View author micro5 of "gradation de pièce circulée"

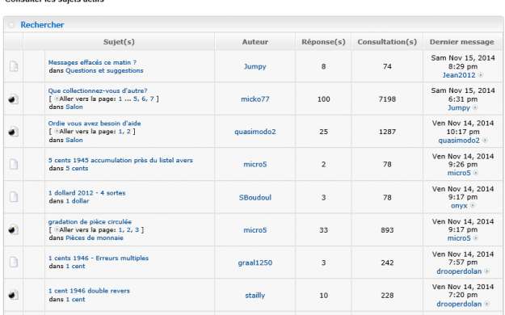click(x=255, y=230)
